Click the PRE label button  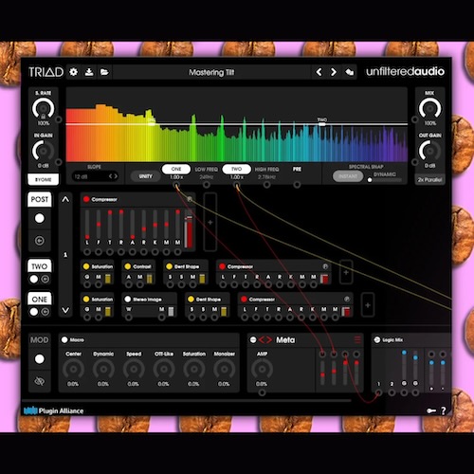point(297,170)
